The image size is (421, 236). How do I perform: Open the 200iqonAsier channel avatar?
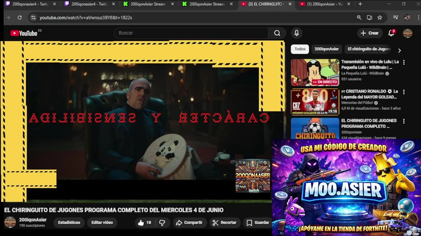point(10,222)
